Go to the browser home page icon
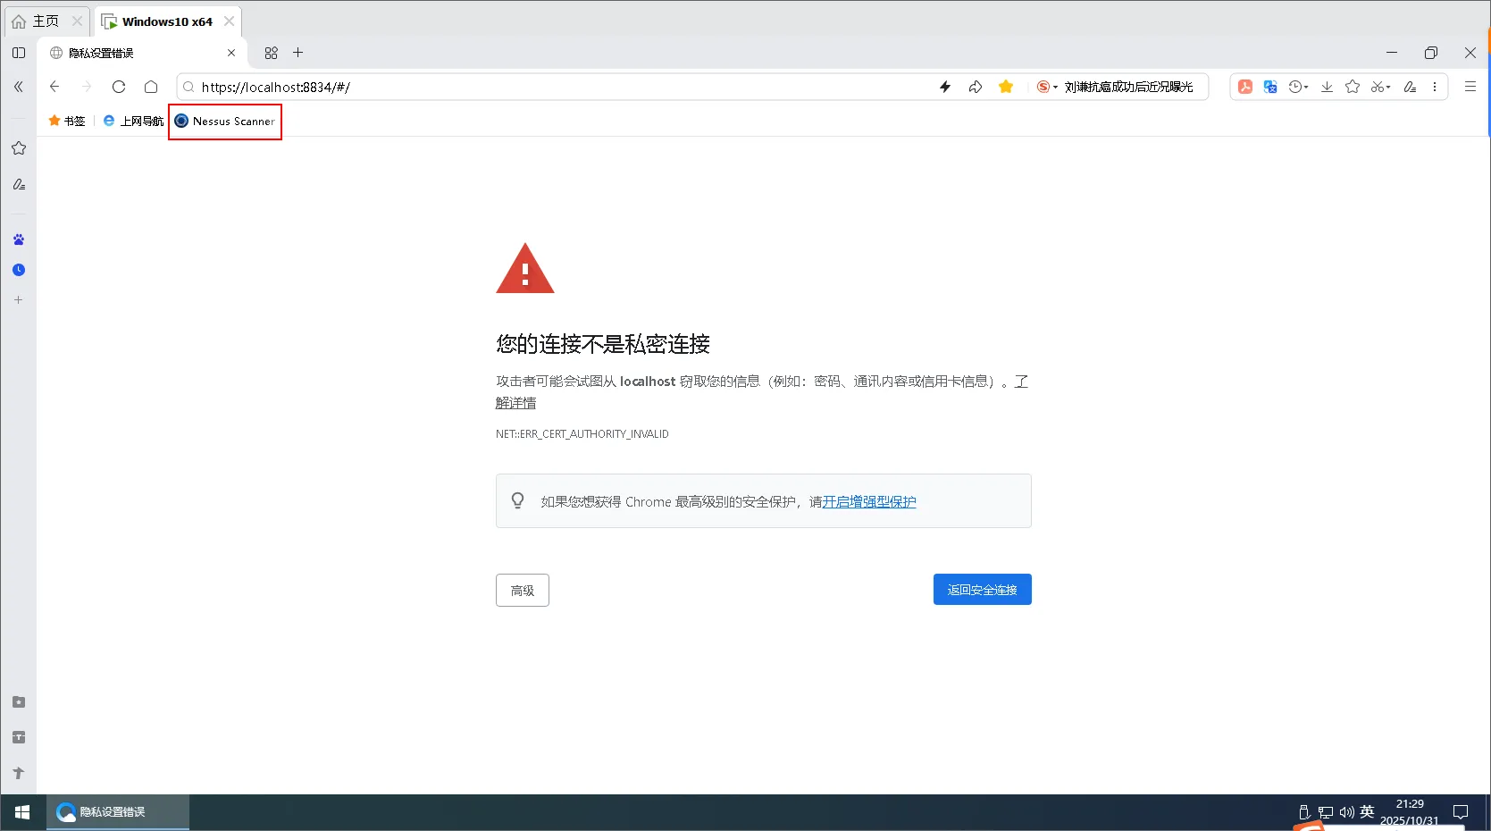Viewport: 1491px width, 831px height. tap(151, 87)
